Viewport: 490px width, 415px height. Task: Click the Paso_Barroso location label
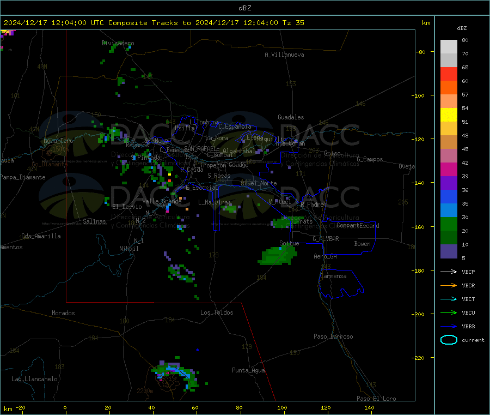point(333,336)
